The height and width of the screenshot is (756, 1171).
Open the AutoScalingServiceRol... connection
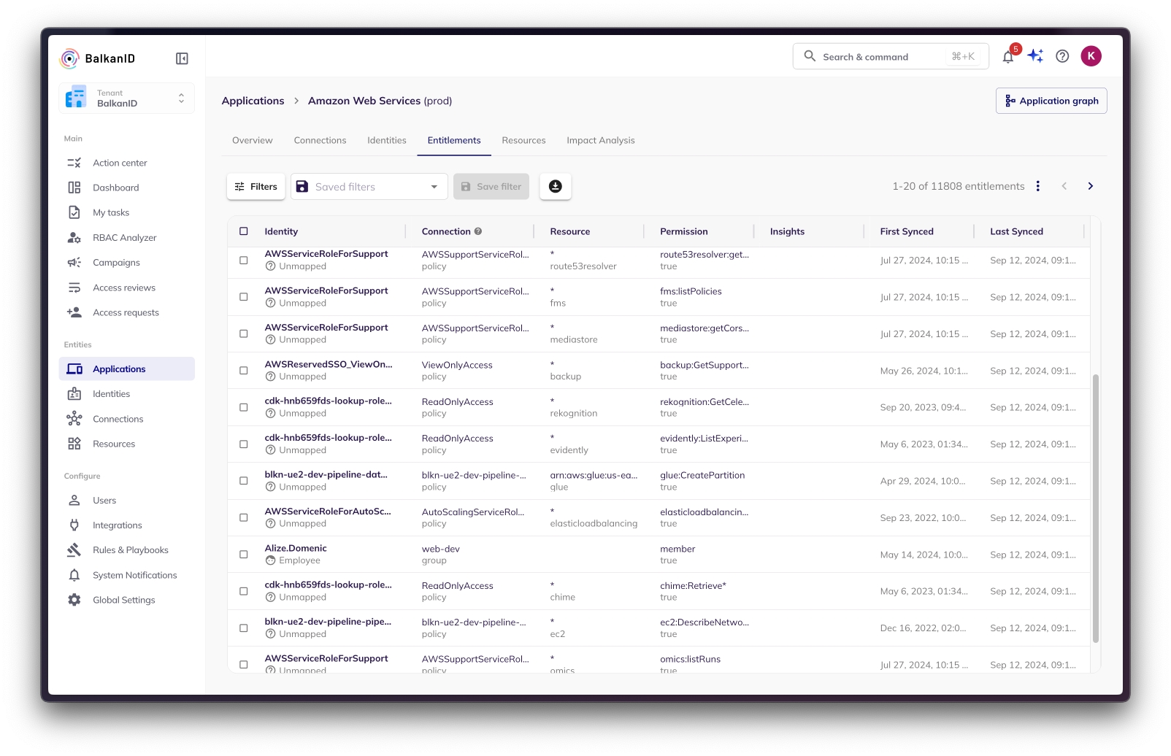(473, 512)
